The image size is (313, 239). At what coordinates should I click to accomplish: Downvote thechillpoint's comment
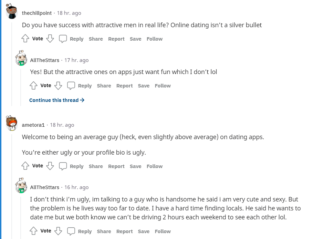pyautogui.click(x=50, y=39)
